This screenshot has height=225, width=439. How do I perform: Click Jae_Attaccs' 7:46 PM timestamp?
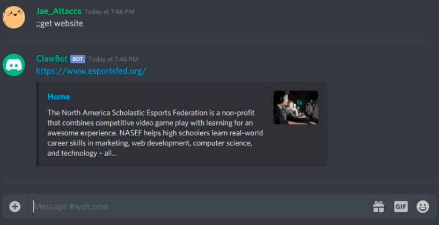(109, 12)
